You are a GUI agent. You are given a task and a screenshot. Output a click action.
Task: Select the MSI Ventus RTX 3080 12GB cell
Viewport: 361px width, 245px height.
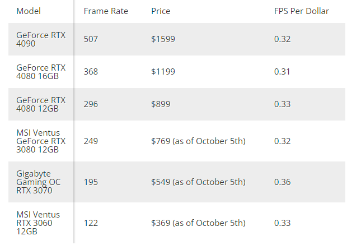pyautogui.click(x=41, y=141)
